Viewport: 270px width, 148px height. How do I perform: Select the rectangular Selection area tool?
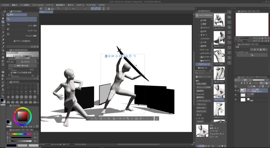tap(3, 29)
